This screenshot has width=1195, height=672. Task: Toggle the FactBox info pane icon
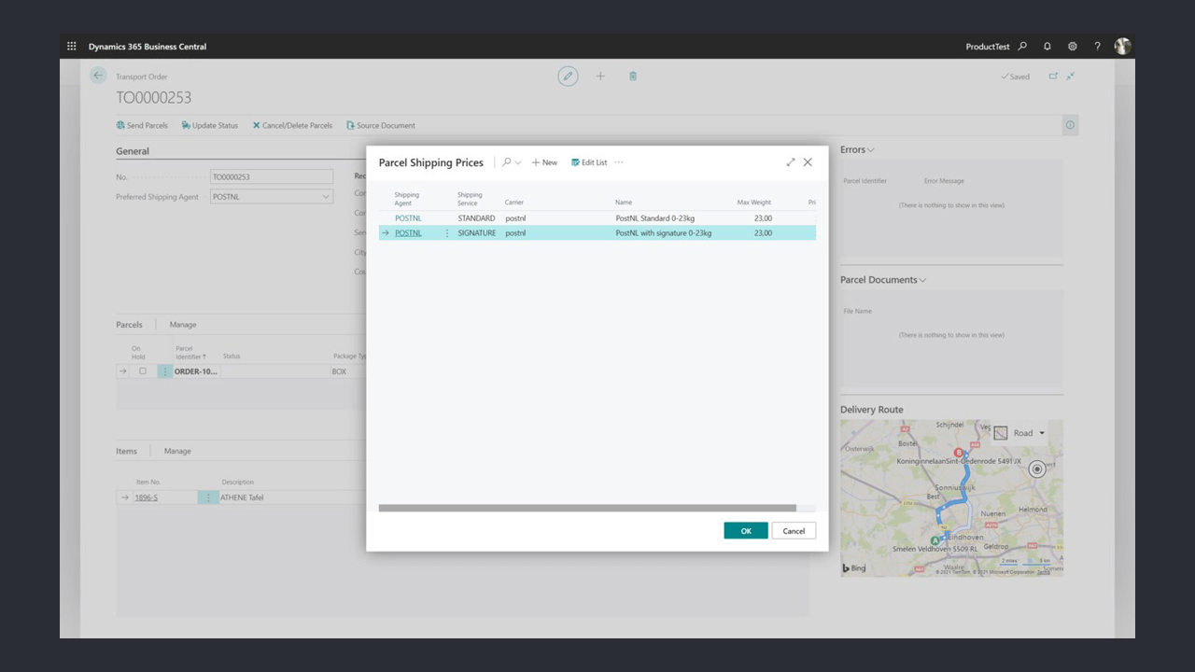click(x=1070, y=125)
